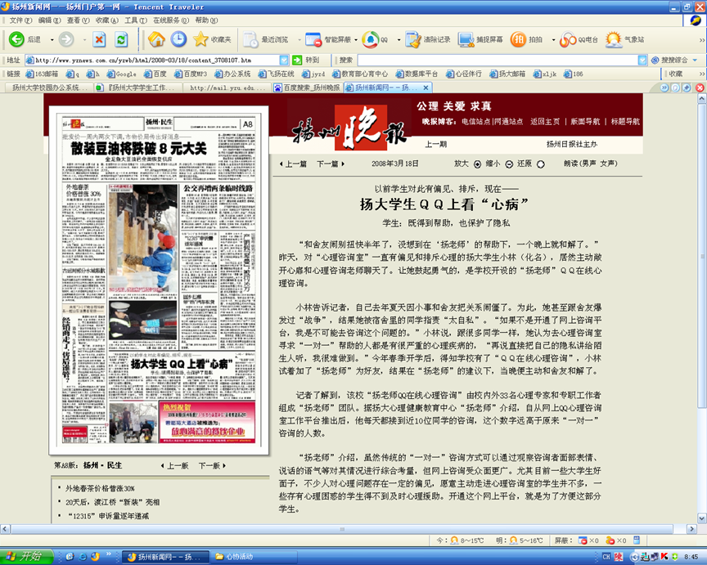Select the 还原 restore size radio button
This screenshot has height=565, width=707.
(x=541, y=164)
